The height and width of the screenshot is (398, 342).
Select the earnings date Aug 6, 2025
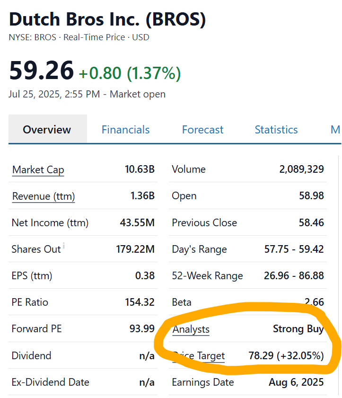coord(296,382)
